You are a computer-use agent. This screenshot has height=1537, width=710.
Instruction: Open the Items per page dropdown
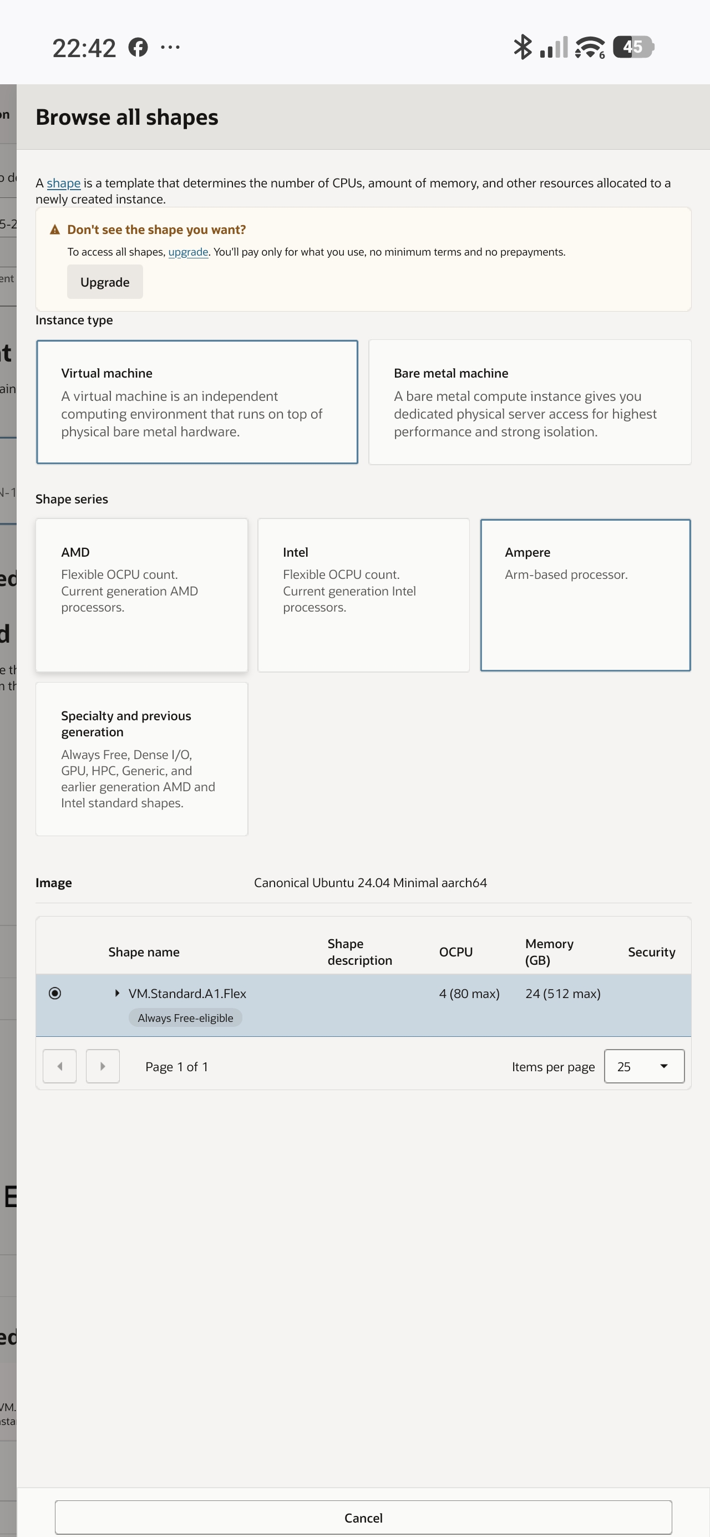click(x=644, y=1066)
